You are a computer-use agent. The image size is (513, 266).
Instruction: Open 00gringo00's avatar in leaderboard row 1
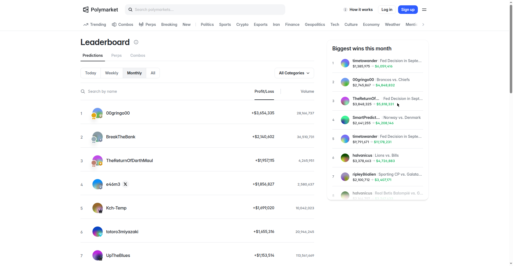pos(98,113)
